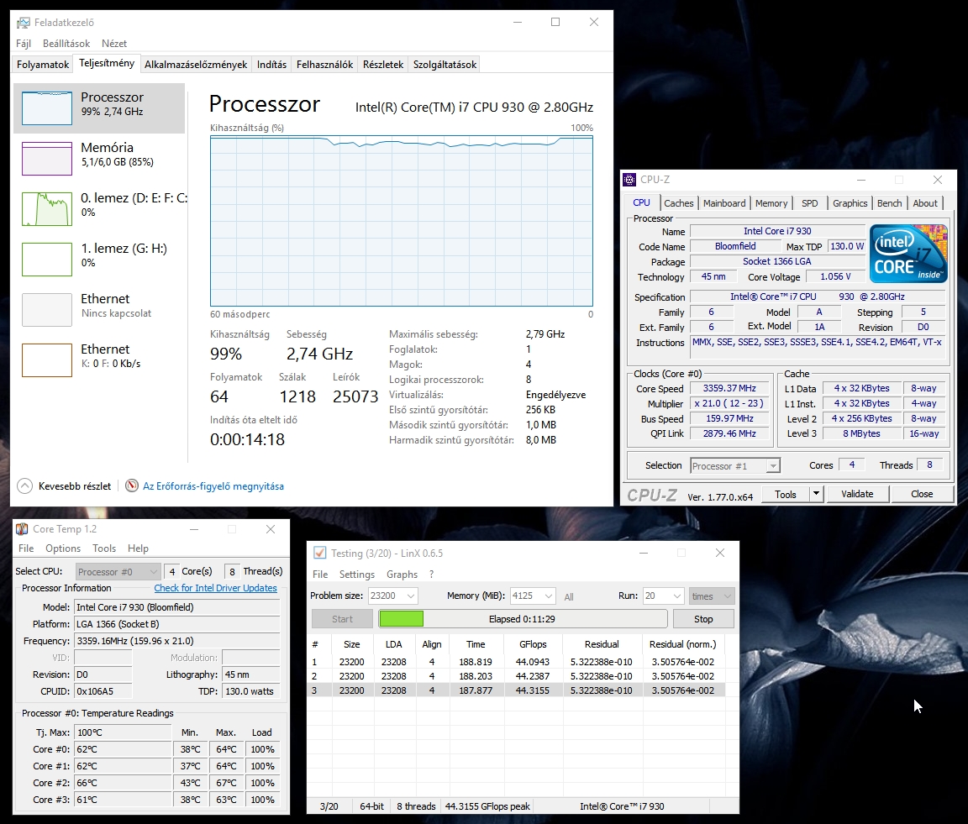This screenshot has width=968, height=824.
Task: Select the Processzor performance thumbnail graph
Action: coord(47,108)
